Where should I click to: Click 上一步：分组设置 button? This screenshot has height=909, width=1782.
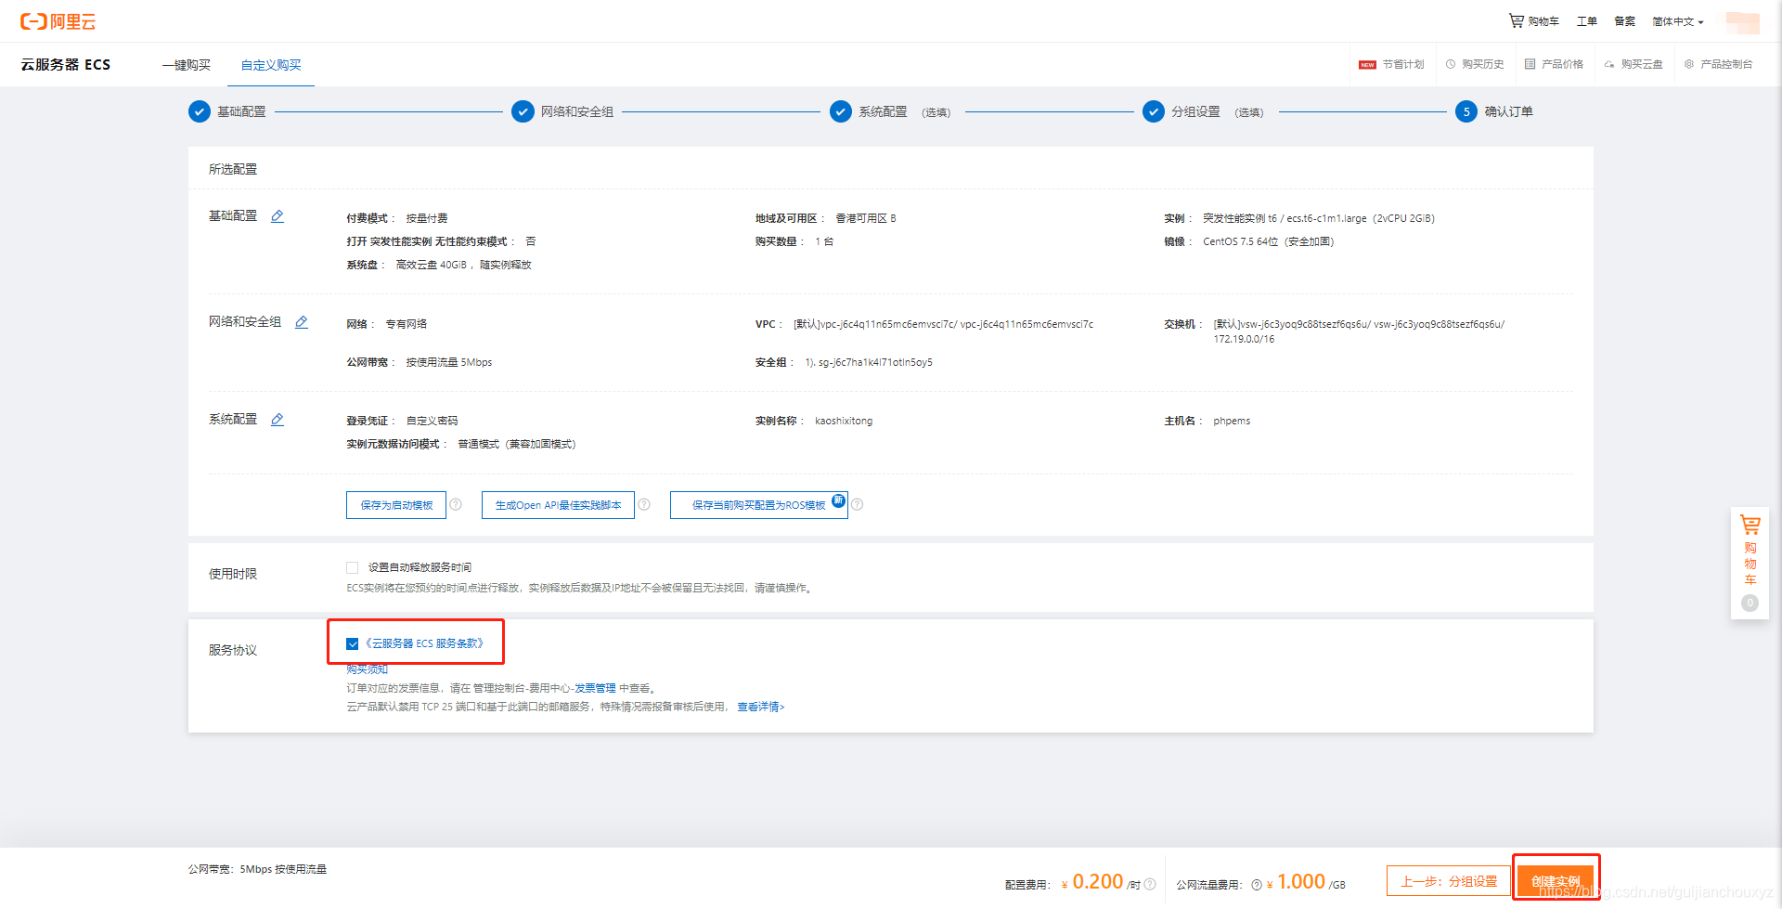coord(1449,881)
